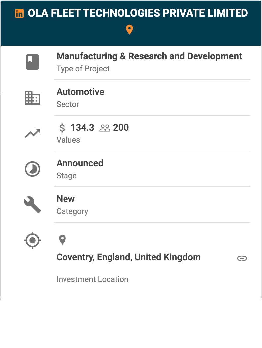This screenshot has width=262, height=348.
Task: Select Coventry, England, United Kingdom text
Action: click(x=128, y=257)
